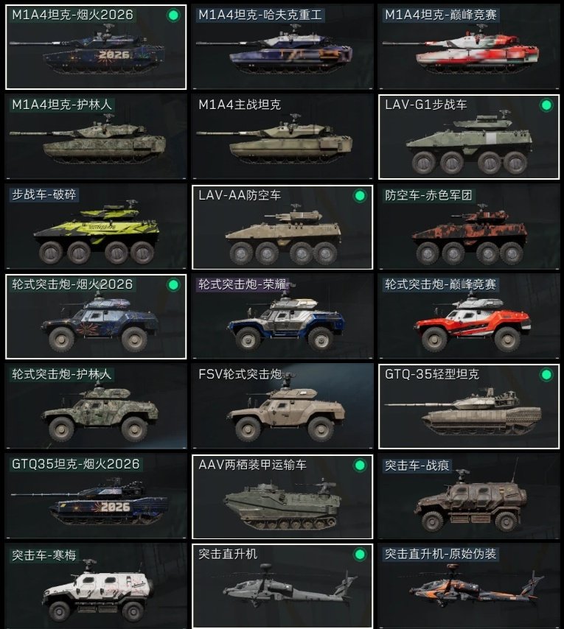The width and height of the screenshot is (564, 629).
Task: Select the M1A4坦克-烟火2026 skin card
Action: 96,47
